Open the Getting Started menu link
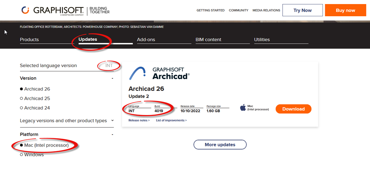Image resolution: width=370 pixels, height=170 pixels. click(211, 10)
